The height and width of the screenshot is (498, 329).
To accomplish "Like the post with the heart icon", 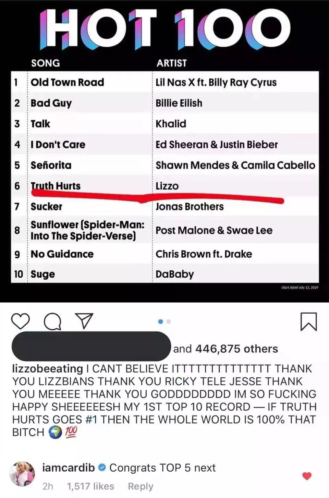I will 21,321.
